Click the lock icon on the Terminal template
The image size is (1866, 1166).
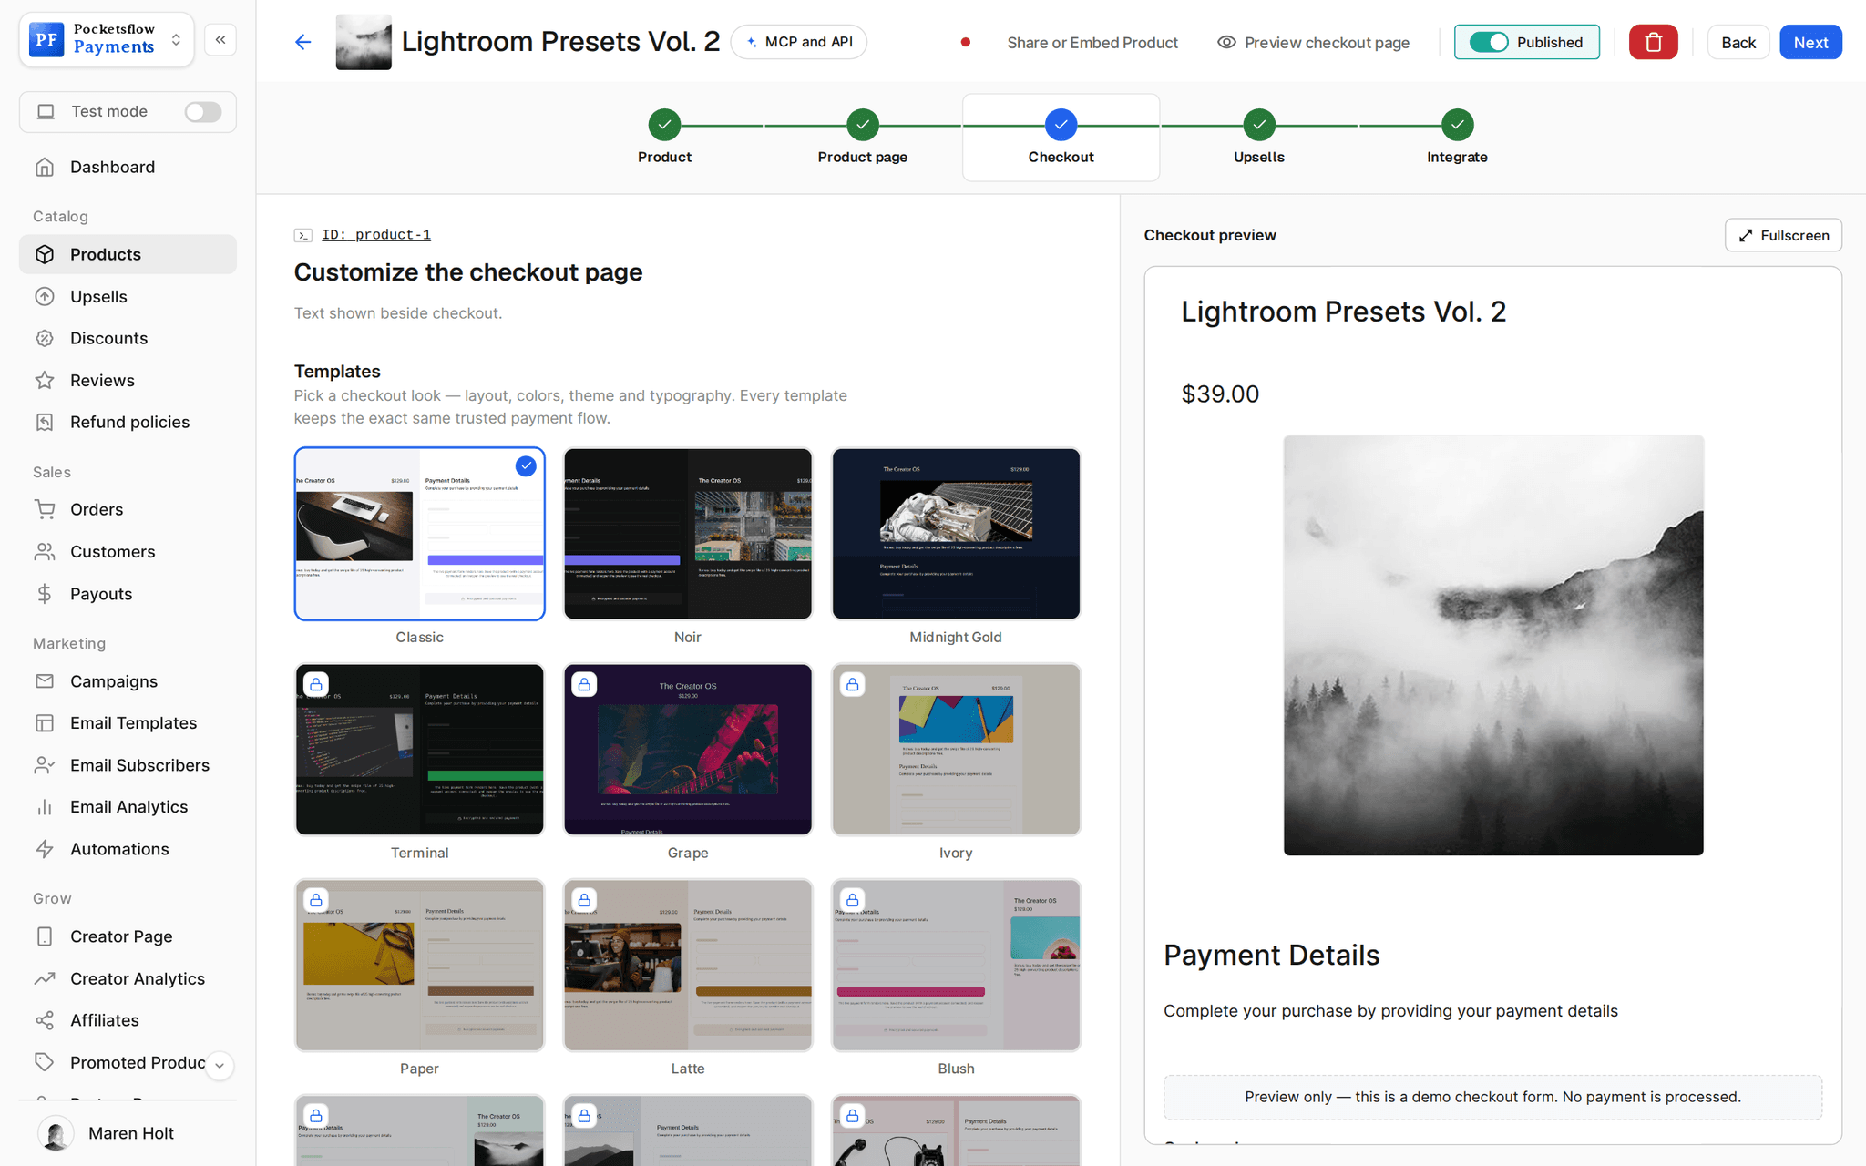tap(316, 684)
